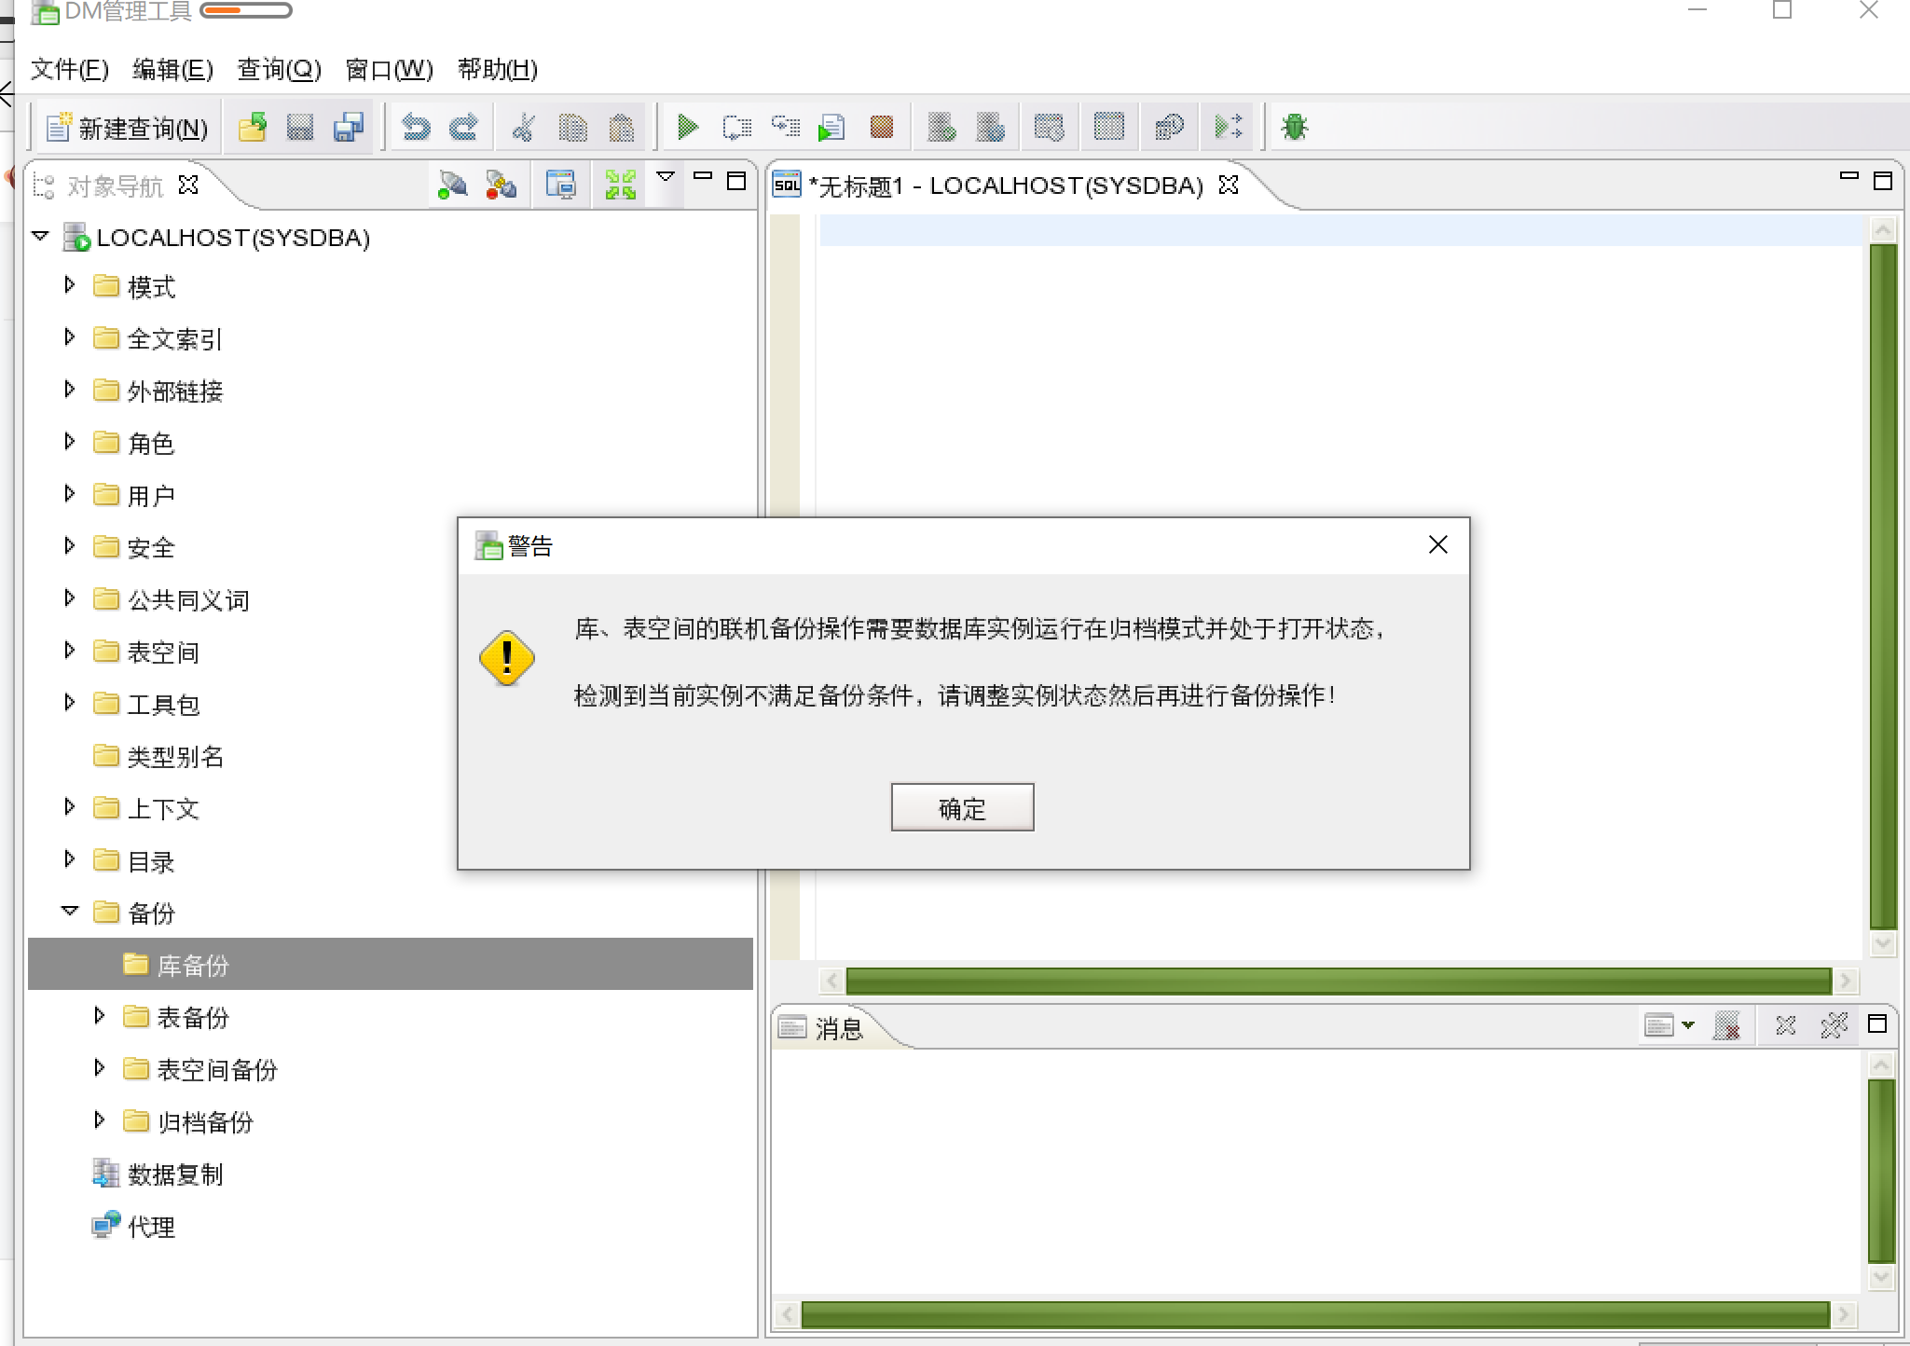This screenshot has height=1346, width=1910.
Task: Expand the 表空间 tree folder
Action: coord(69,651)
